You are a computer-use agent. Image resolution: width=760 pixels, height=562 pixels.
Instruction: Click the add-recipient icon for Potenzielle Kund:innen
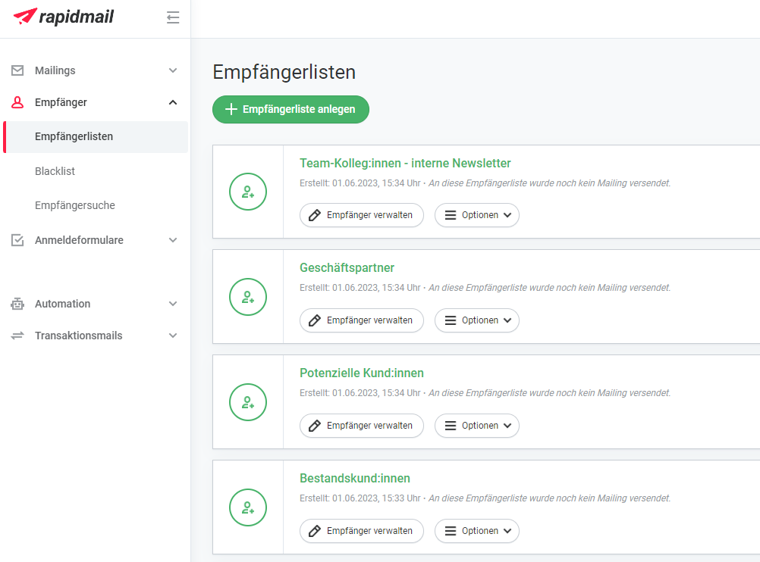pyautogui.click(x=248, y=402)
